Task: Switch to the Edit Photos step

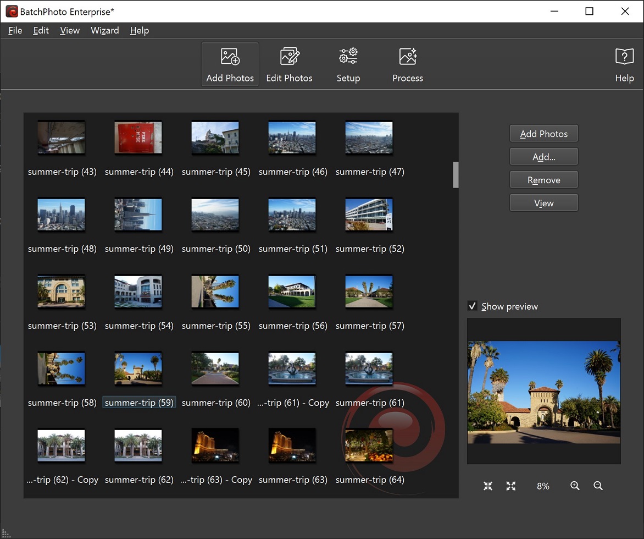Action: [x=289, y=64]
